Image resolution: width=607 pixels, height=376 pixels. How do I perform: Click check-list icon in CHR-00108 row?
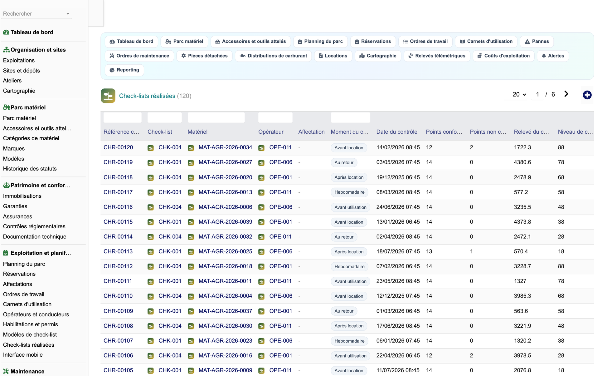(151, 326)
